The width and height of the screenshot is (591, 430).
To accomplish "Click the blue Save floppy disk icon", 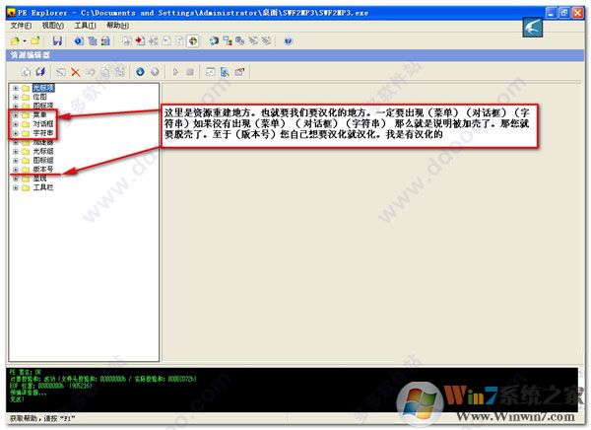I will coord(57,41).
